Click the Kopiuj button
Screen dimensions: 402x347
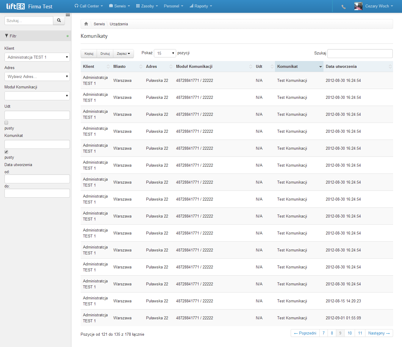[89, 54]
